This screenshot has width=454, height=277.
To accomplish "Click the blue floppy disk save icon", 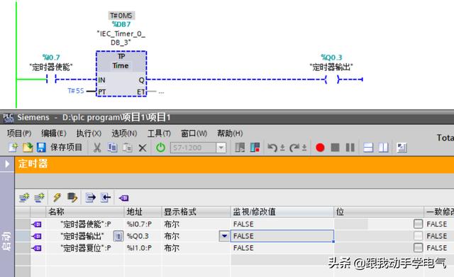I will pyautogui.click(x=41, y=148).
